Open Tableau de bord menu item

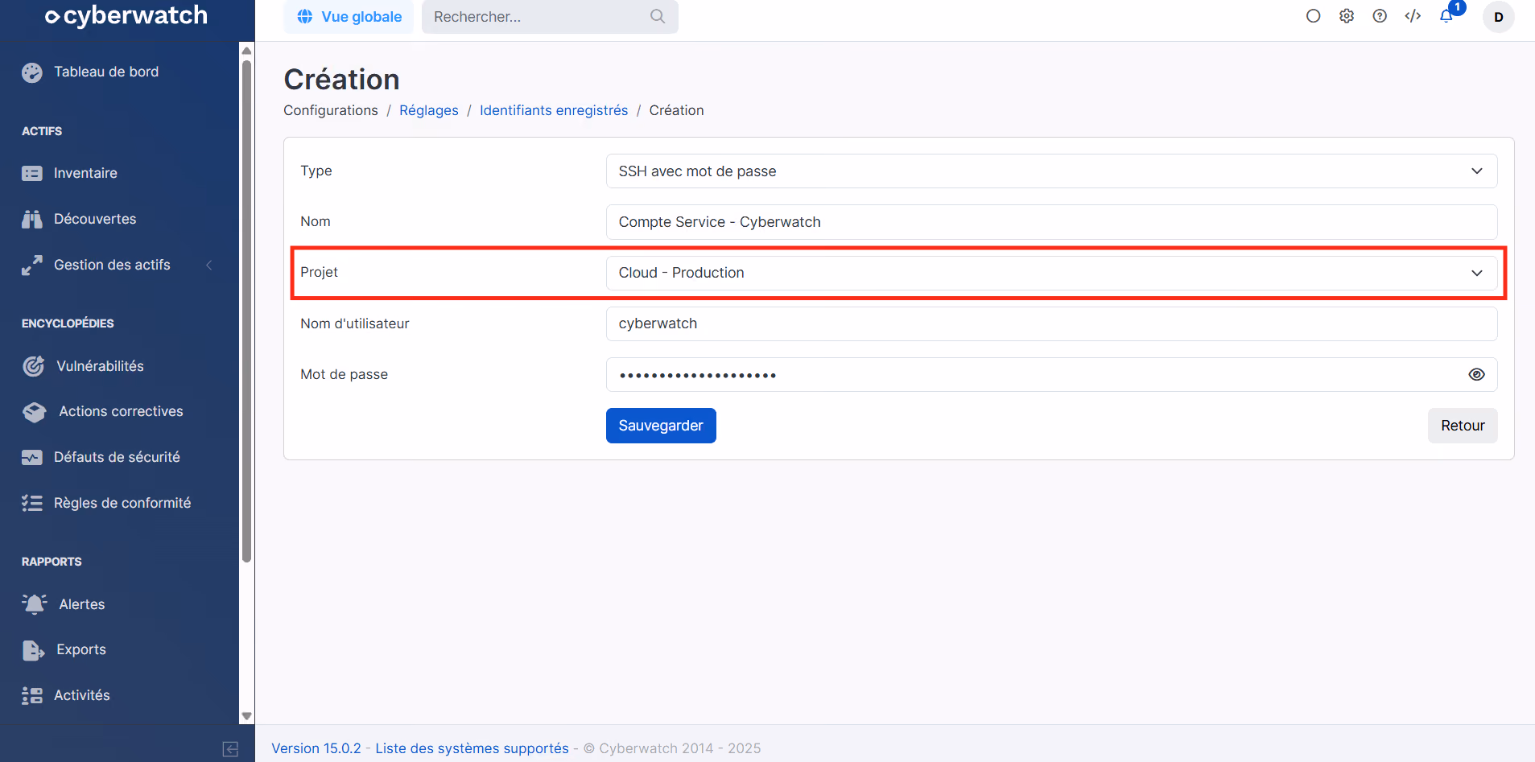[x=106, y=72]
